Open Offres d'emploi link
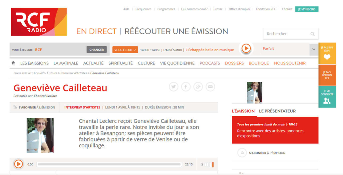The width and height of the screenshot is (343, 175). pyautogui.click(x=239, y=9)
